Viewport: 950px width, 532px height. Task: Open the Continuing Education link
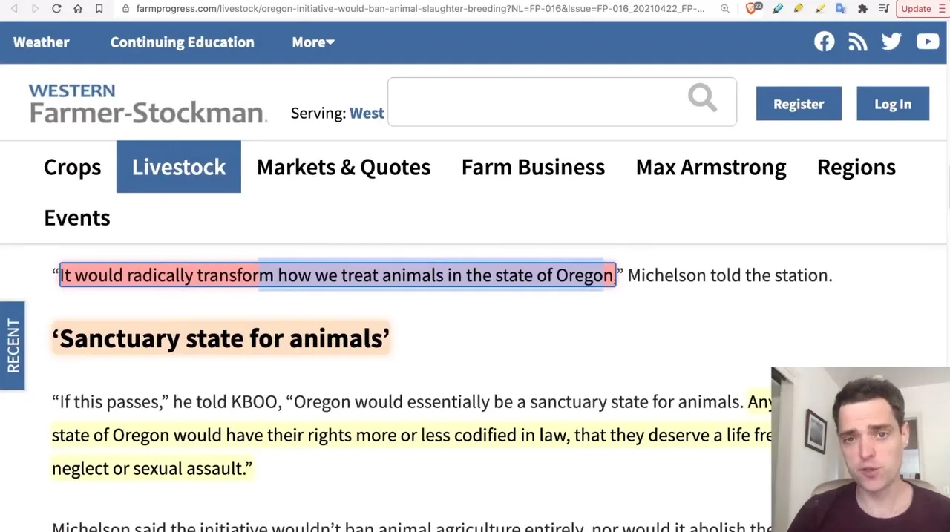click(182, 42)
